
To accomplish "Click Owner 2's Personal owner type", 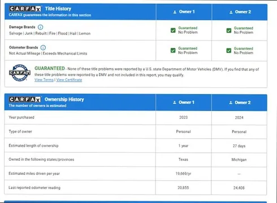I will click(239, 132).
